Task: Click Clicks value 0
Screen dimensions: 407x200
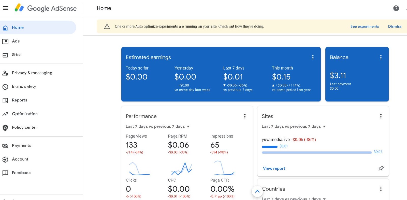Action: tap(128, 189)
